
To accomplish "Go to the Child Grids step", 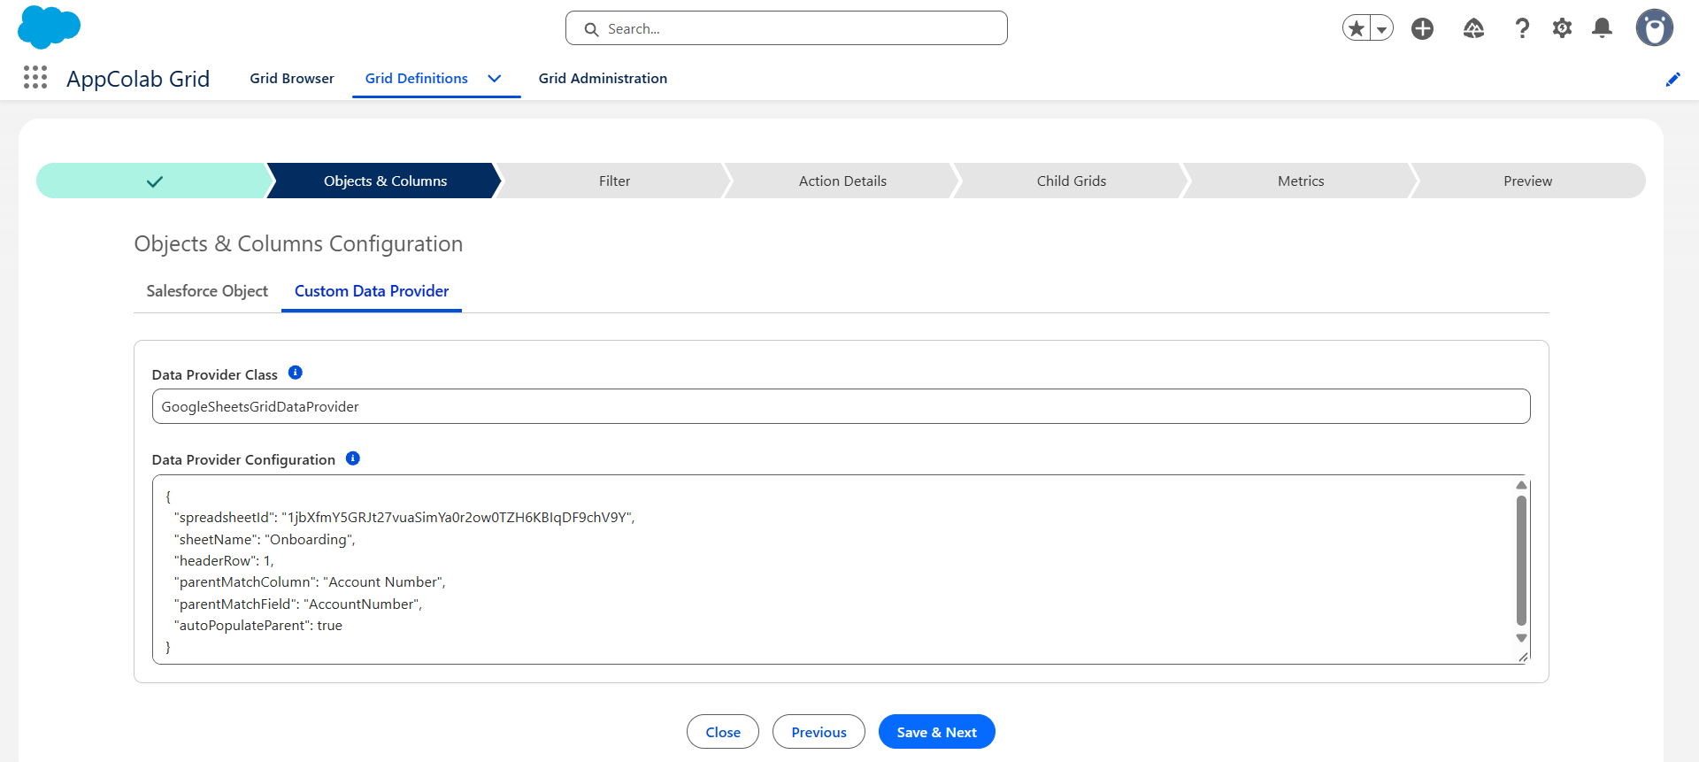I will [x=1072, y=181].
